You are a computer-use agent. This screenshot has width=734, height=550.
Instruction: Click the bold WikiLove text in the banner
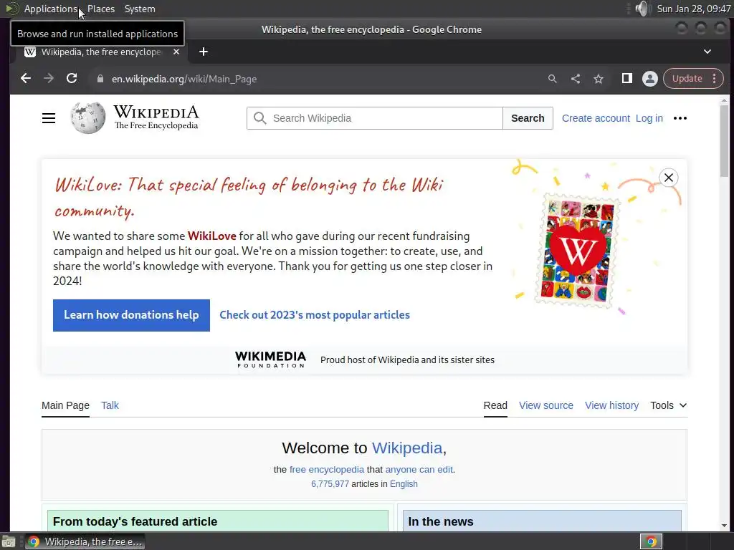click(211, 236)
